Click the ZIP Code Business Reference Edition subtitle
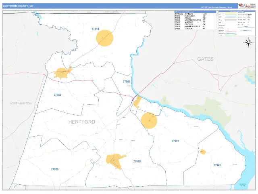 click(x=216, y=7)
